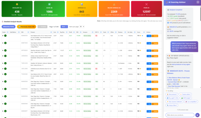Filter by the Poor (F) 12597 card
201x118 pixels.
pos(147,9)
